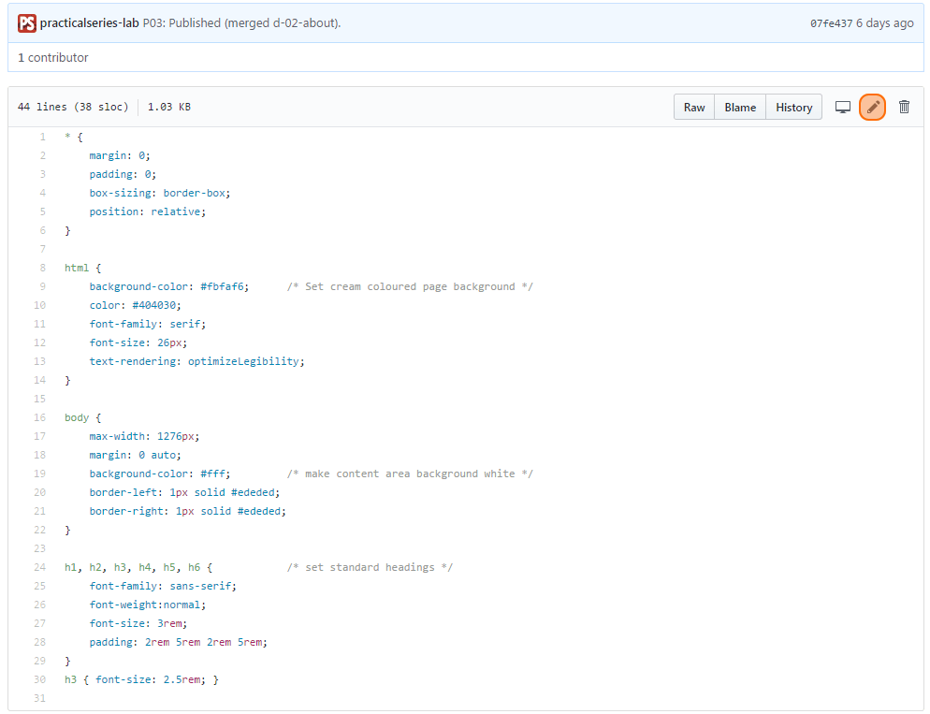Viewport: 930px width, 714px height.
Task: Select line number 12
Action: click(39, 342)
